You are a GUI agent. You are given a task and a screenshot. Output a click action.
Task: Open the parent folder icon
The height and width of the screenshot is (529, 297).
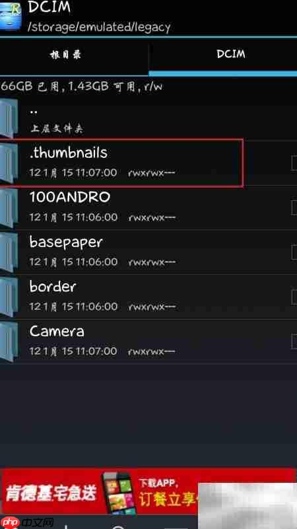(9, 118)
